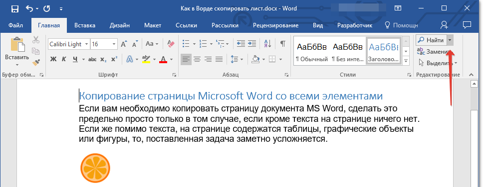Image resolution: width=484 pixels, height=187 pixels.
Task: Apply the Обычный style
Action: point(311,51)
